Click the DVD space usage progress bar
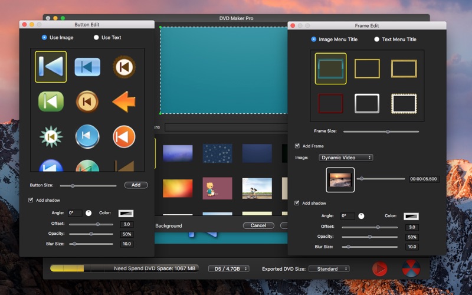Screen dimensions: 472x295 [x=124, y=268]
